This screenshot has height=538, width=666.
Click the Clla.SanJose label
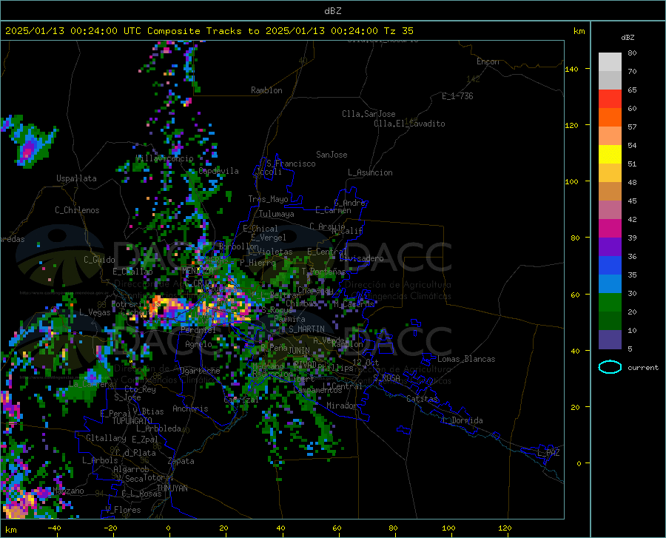369,114
